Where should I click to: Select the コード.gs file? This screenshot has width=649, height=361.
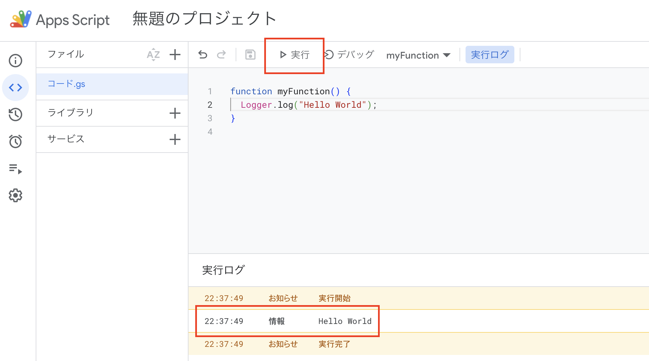tap(67, 84)
